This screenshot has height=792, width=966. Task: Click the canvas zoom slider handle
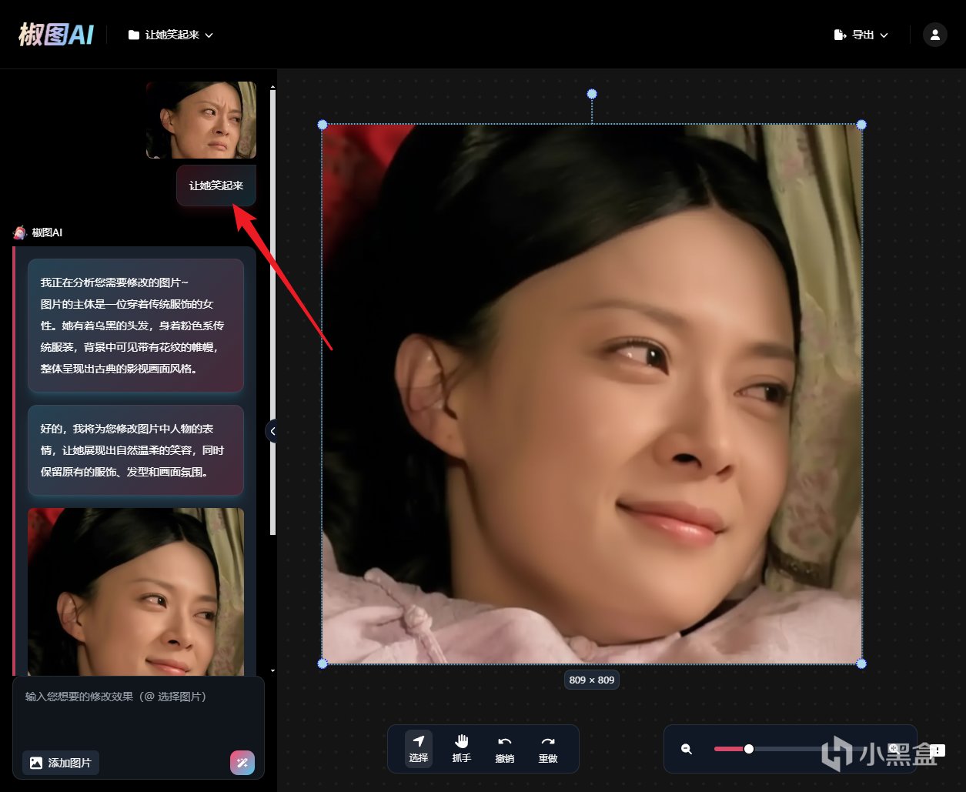click(x=748, y=749)
